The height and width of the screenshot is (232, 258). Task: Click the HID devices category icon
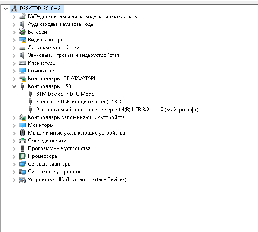[22, 179]
